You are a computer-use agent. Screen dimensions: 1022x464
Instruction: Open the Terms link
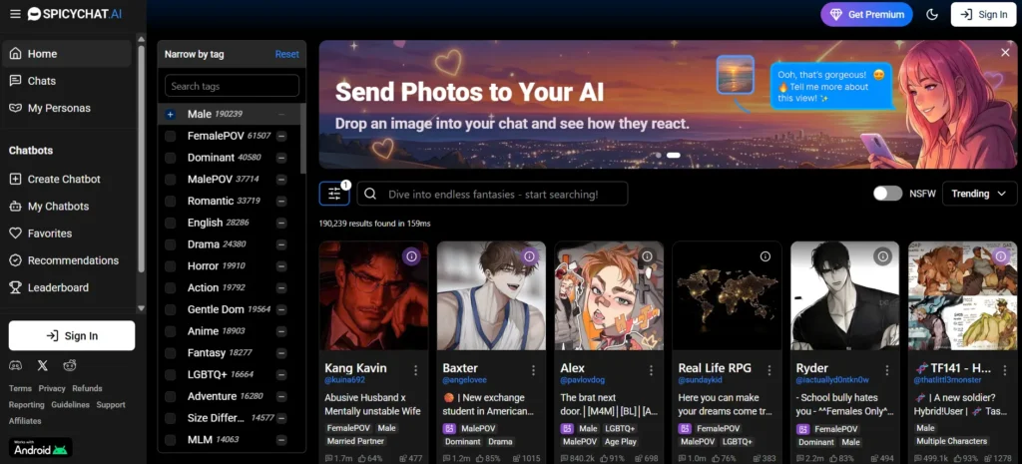20,388
